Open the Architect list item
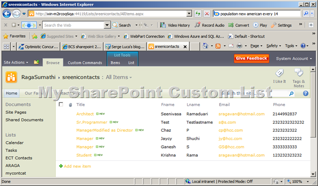318x186 pixels. [85, 114]
